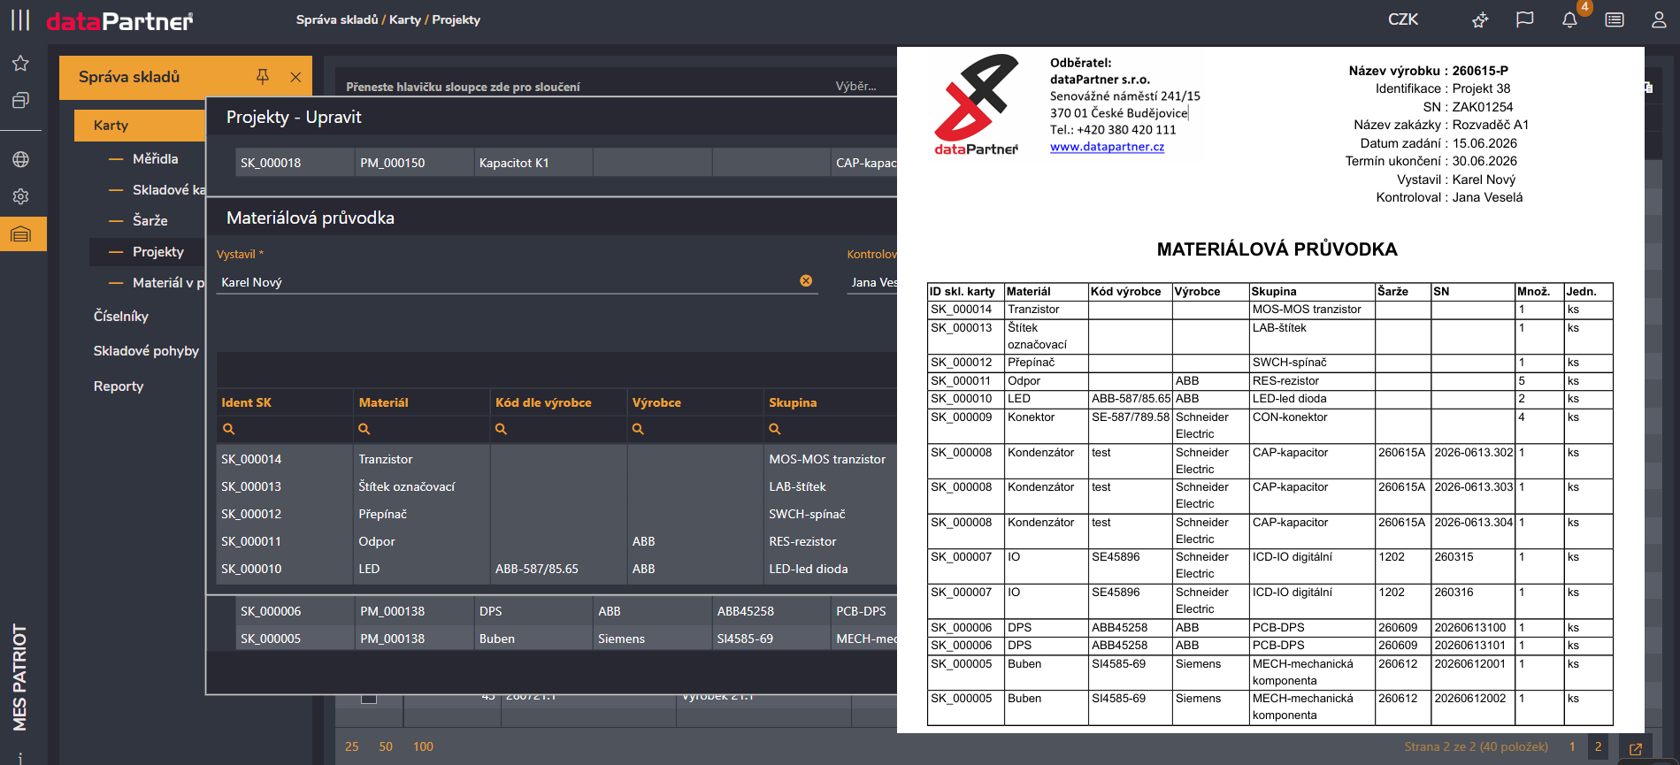Set page size to 25
Viewport: 1680px width, 765px height.
(x=352, y=746)
